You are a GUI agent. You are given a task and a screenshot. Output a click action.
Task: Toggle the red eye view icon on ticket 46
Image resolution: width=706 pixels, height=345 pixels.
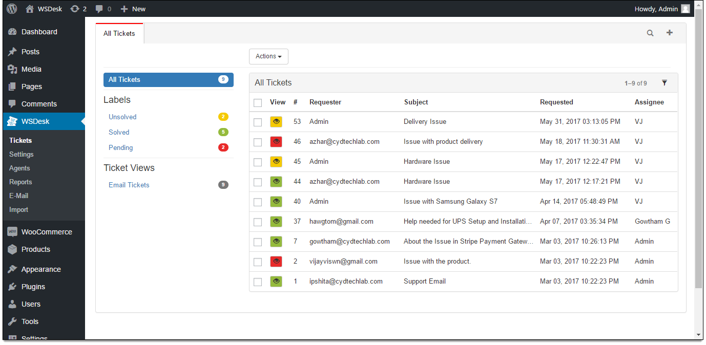[x=276, y=142]
